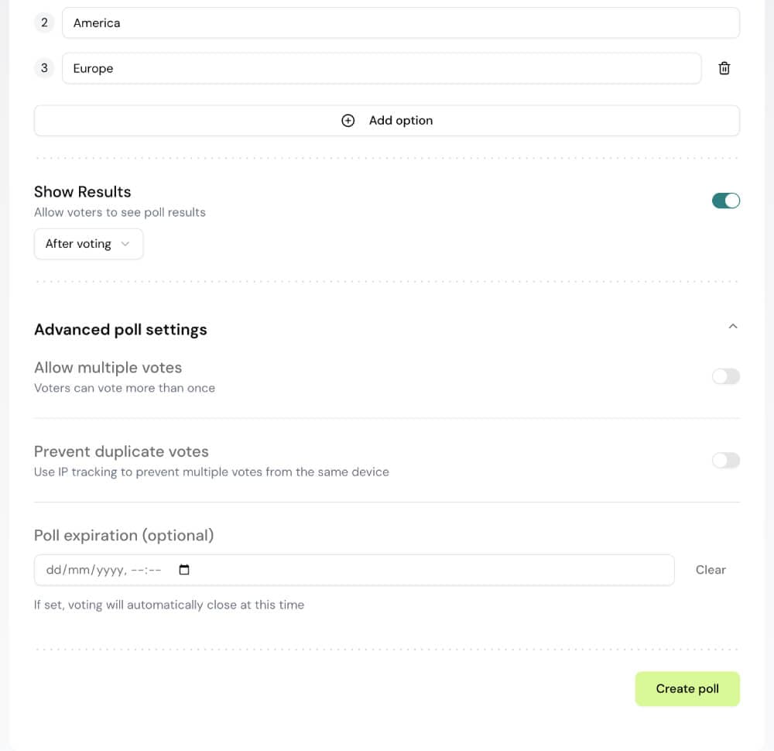Click the Poll expiration (optional) label
The width and height of the screenshot is (774, 751).
[124, 535]
